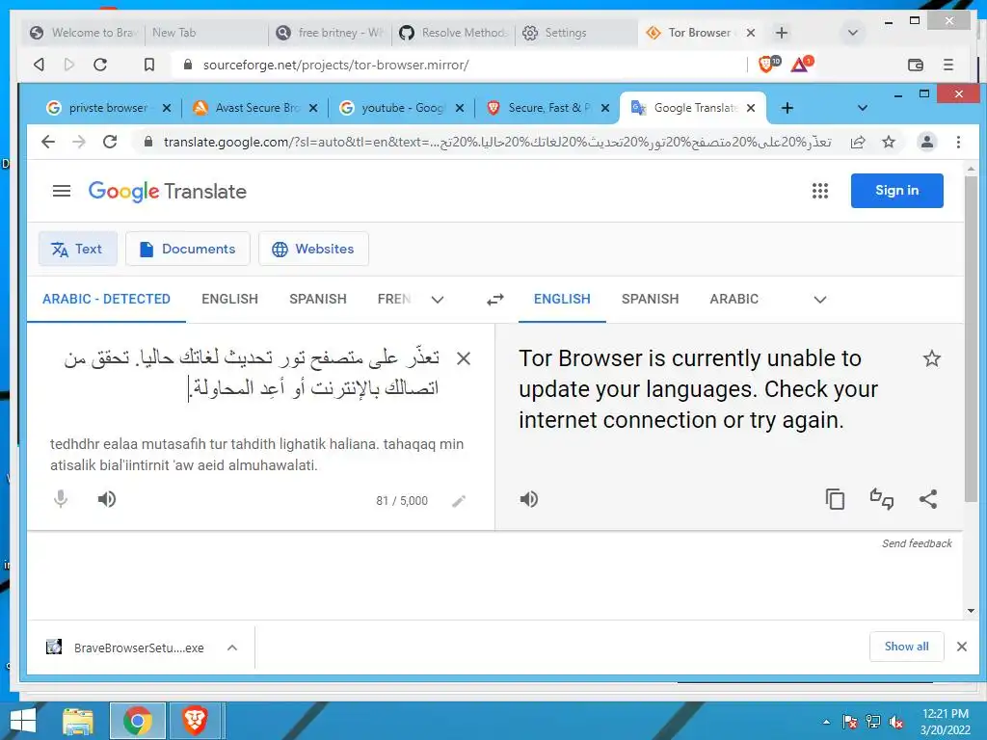The width and height of the screenshot is (987, 740).
Task: Open a new tab in Chrome
Action: point(787,108)
